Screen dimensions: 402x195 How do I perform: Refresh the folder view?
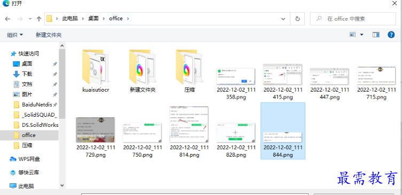(297, 19)
